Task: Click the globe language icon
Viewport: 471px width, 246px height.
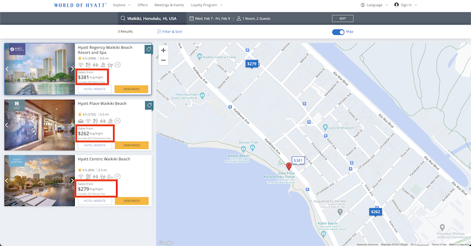Action: 362,5
